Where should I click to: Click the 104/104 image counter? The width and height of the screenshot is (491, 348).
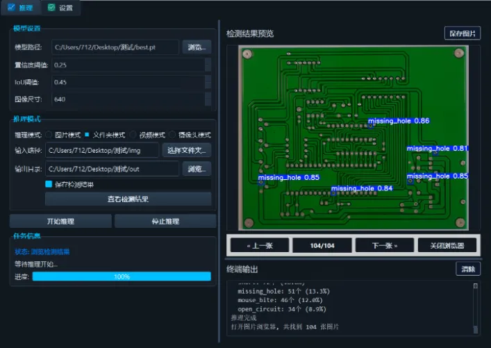tap(322, 245)
